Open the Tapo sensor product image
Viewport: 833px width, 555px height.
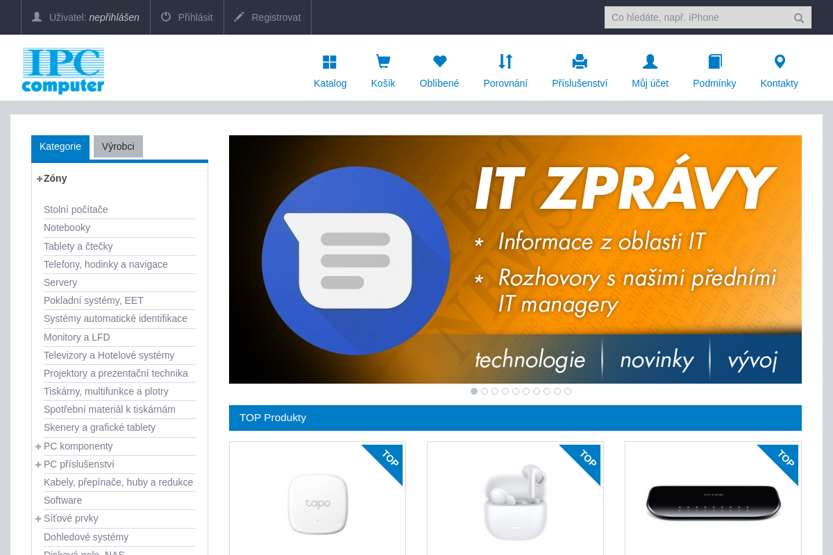point(318,504)
